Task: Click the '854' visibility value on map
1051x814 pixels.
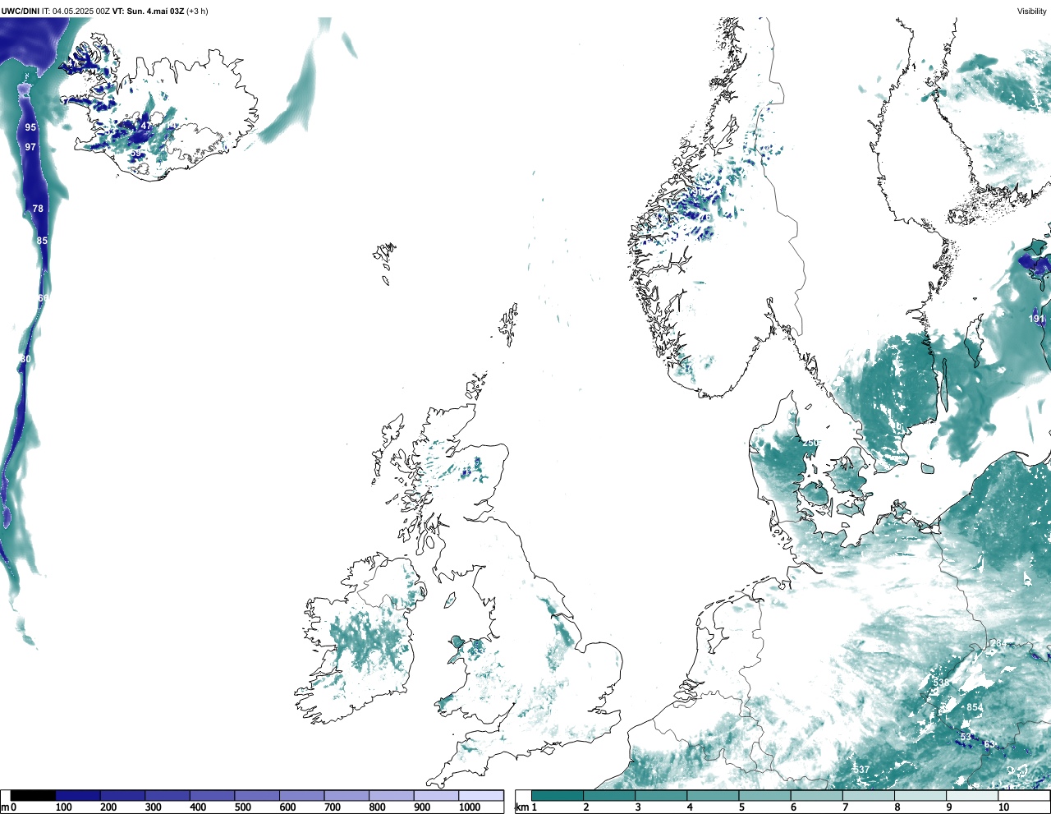Action: tap(975, 707)
